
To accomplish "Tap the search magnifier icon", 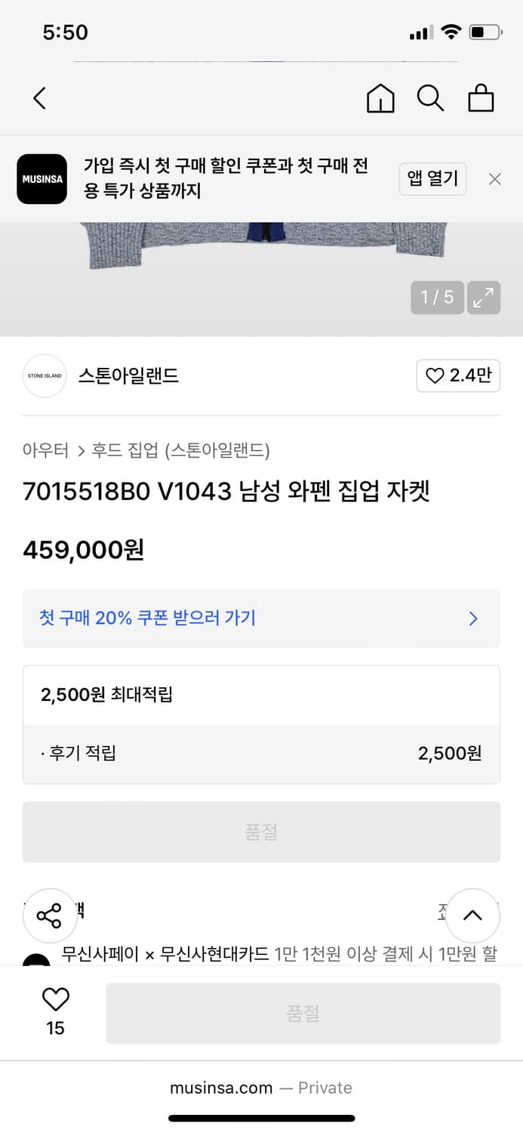I will point(430,98).
